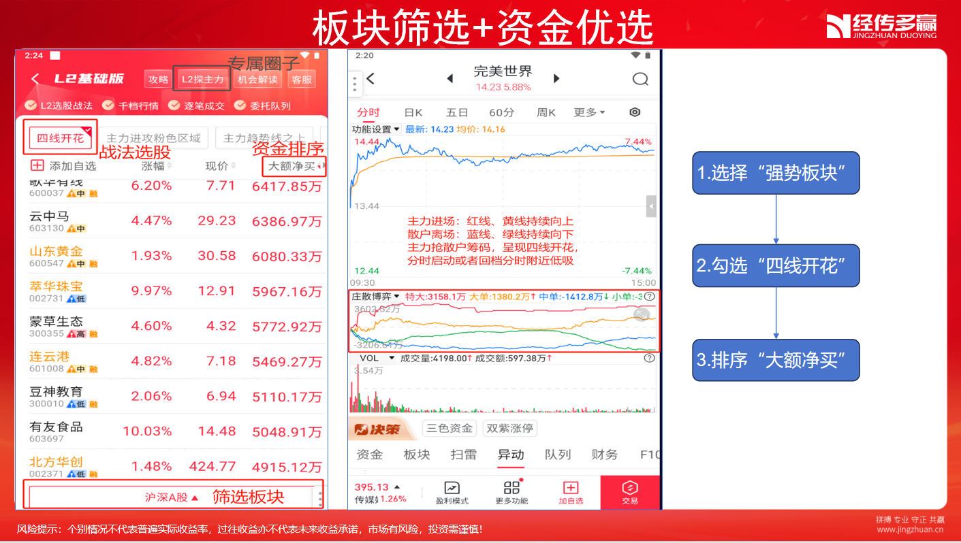Toggle the 千档行情 checkmark
The width and height of the screenshot is (961, 543).
pos(108,105)
